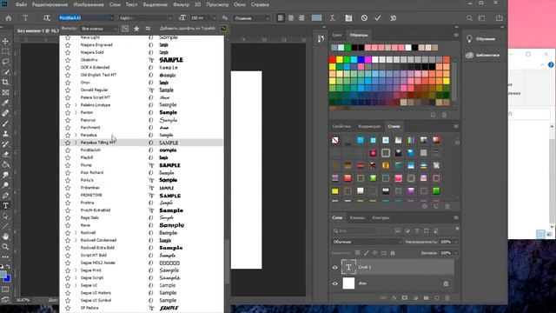Select the Eraser tool
Screen dimensions: 556x313
[x=5, y=155]
